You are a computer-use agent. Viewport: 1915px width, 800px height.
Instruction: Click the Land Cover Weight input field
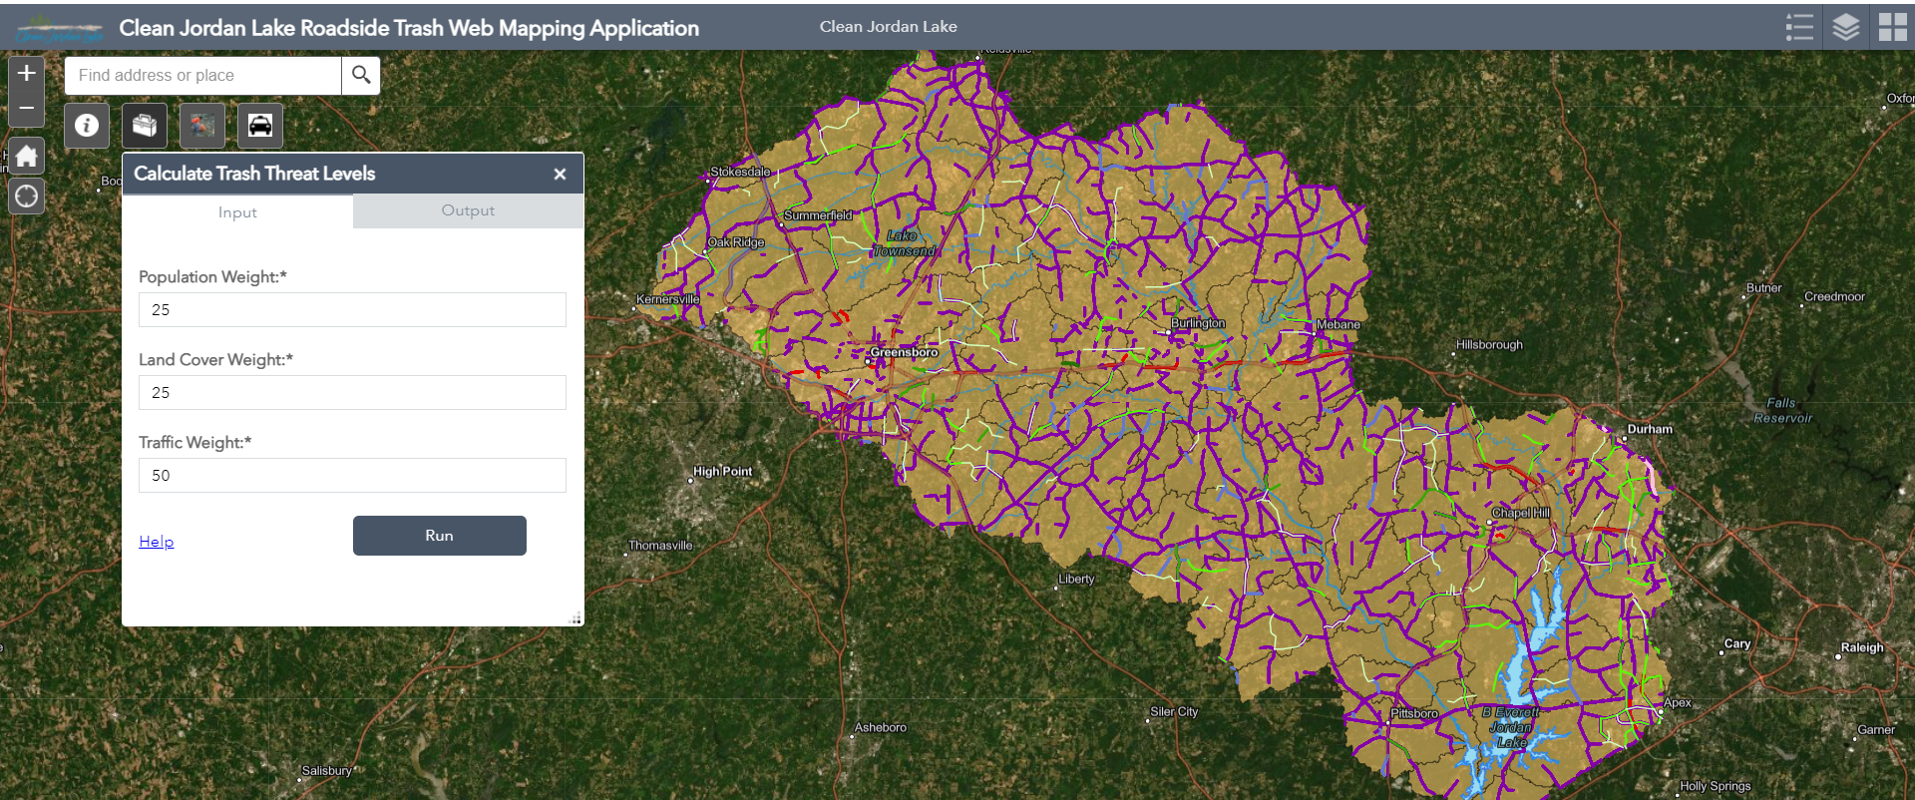pyautogui.click(x=352, y=392)
